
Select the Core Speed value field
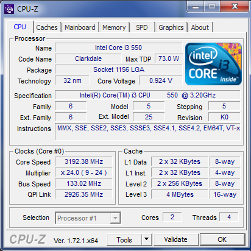pyautogui.click(x=83, y=161)
